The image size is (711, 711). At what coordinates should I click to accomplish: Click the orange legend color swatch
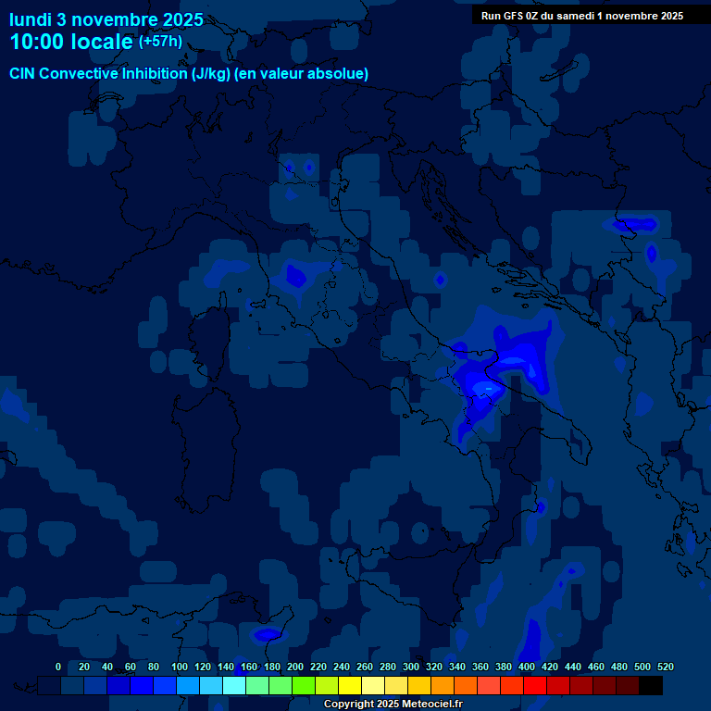pyautogui.click(x=443, y=686)
